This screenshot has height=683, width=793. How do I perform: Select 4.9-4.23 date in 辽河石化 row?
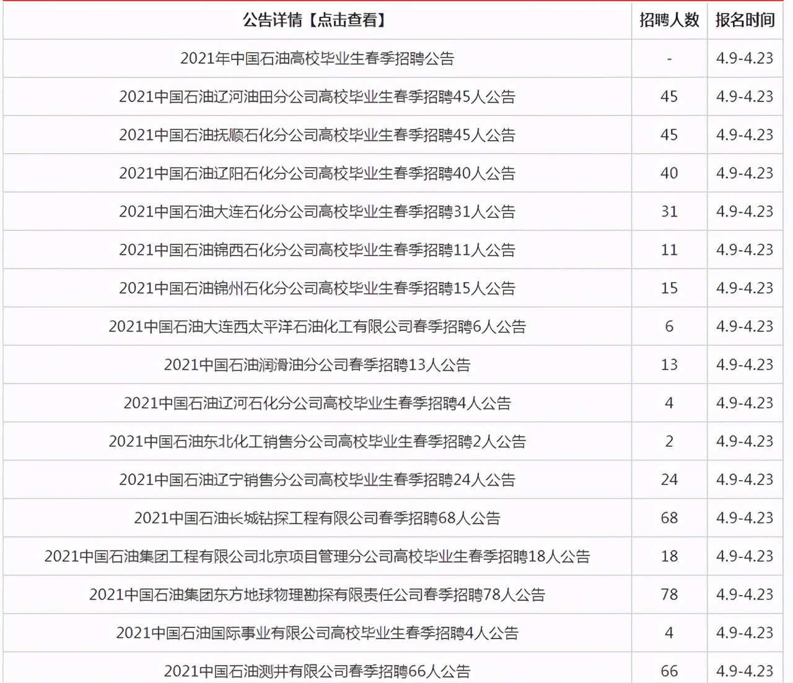click(745, 403)
